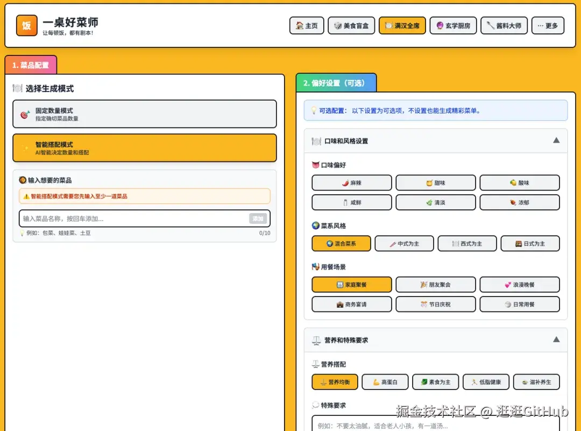
Task: Click the 让每顿饭，都有剧本 tagline
Action: coord(68,33)
